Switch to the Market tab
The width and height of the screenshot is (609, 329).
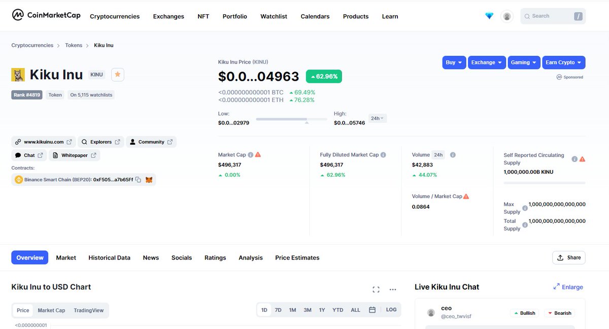66,257
